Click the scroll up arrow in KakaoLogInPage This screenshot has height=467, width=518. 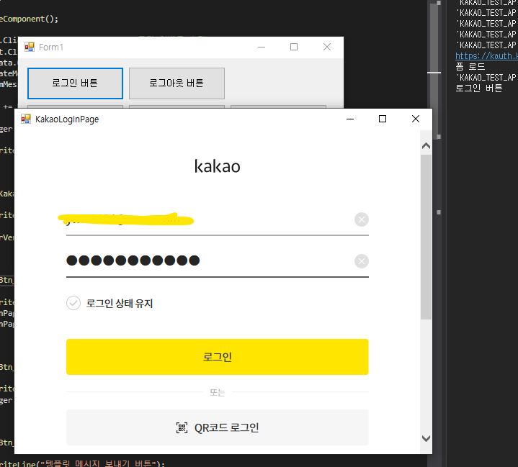tap(427, 145)
